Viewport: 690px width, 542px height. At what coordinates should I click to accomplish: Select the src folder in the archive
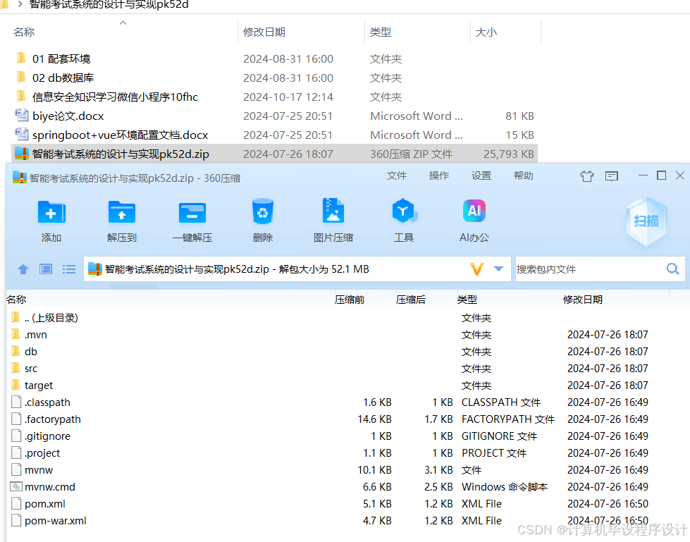click(x=32, y=368)
